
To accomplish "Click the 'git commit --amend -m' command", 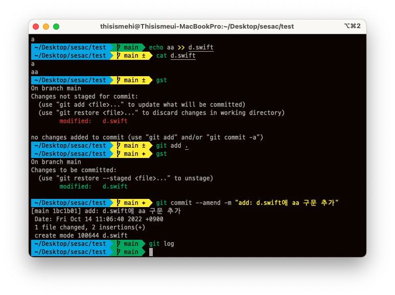I will pos(247,203).
